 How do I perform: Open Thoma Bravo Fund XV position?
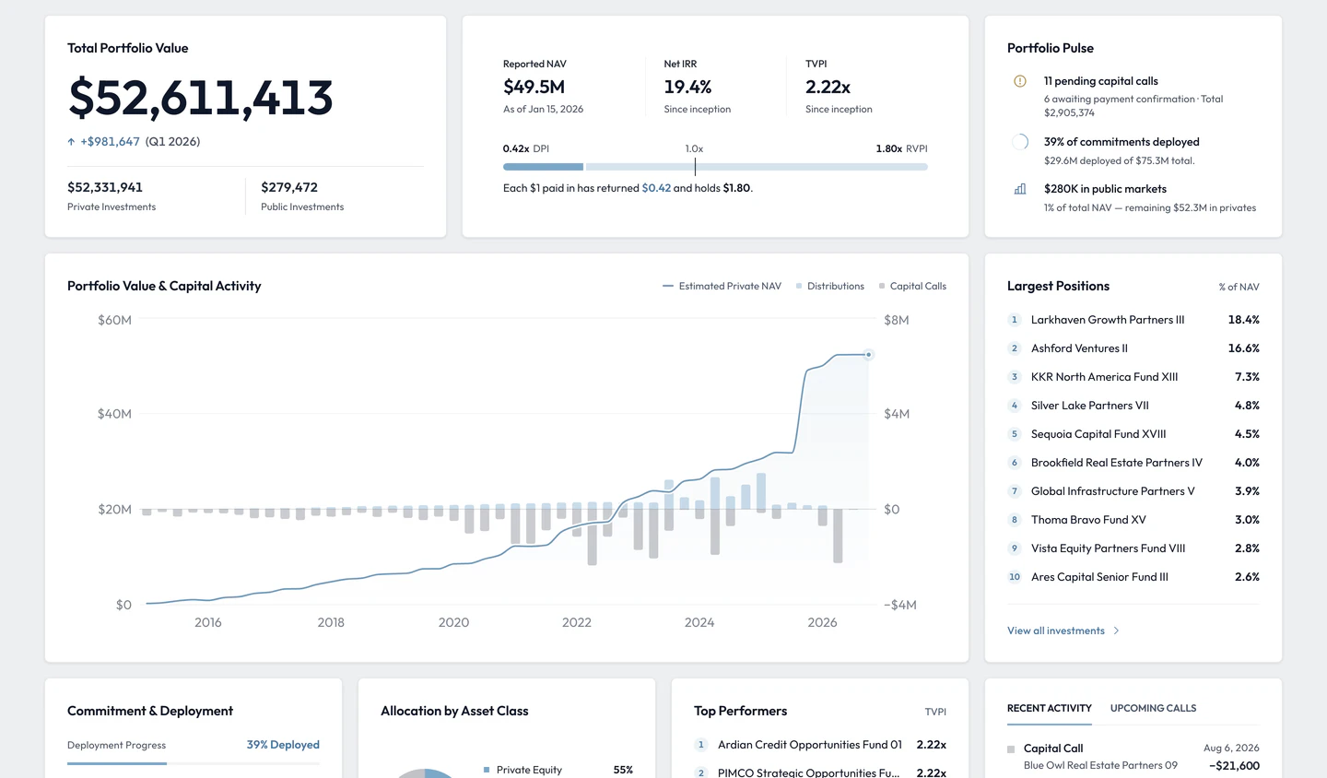click(x=1133, y=520)
